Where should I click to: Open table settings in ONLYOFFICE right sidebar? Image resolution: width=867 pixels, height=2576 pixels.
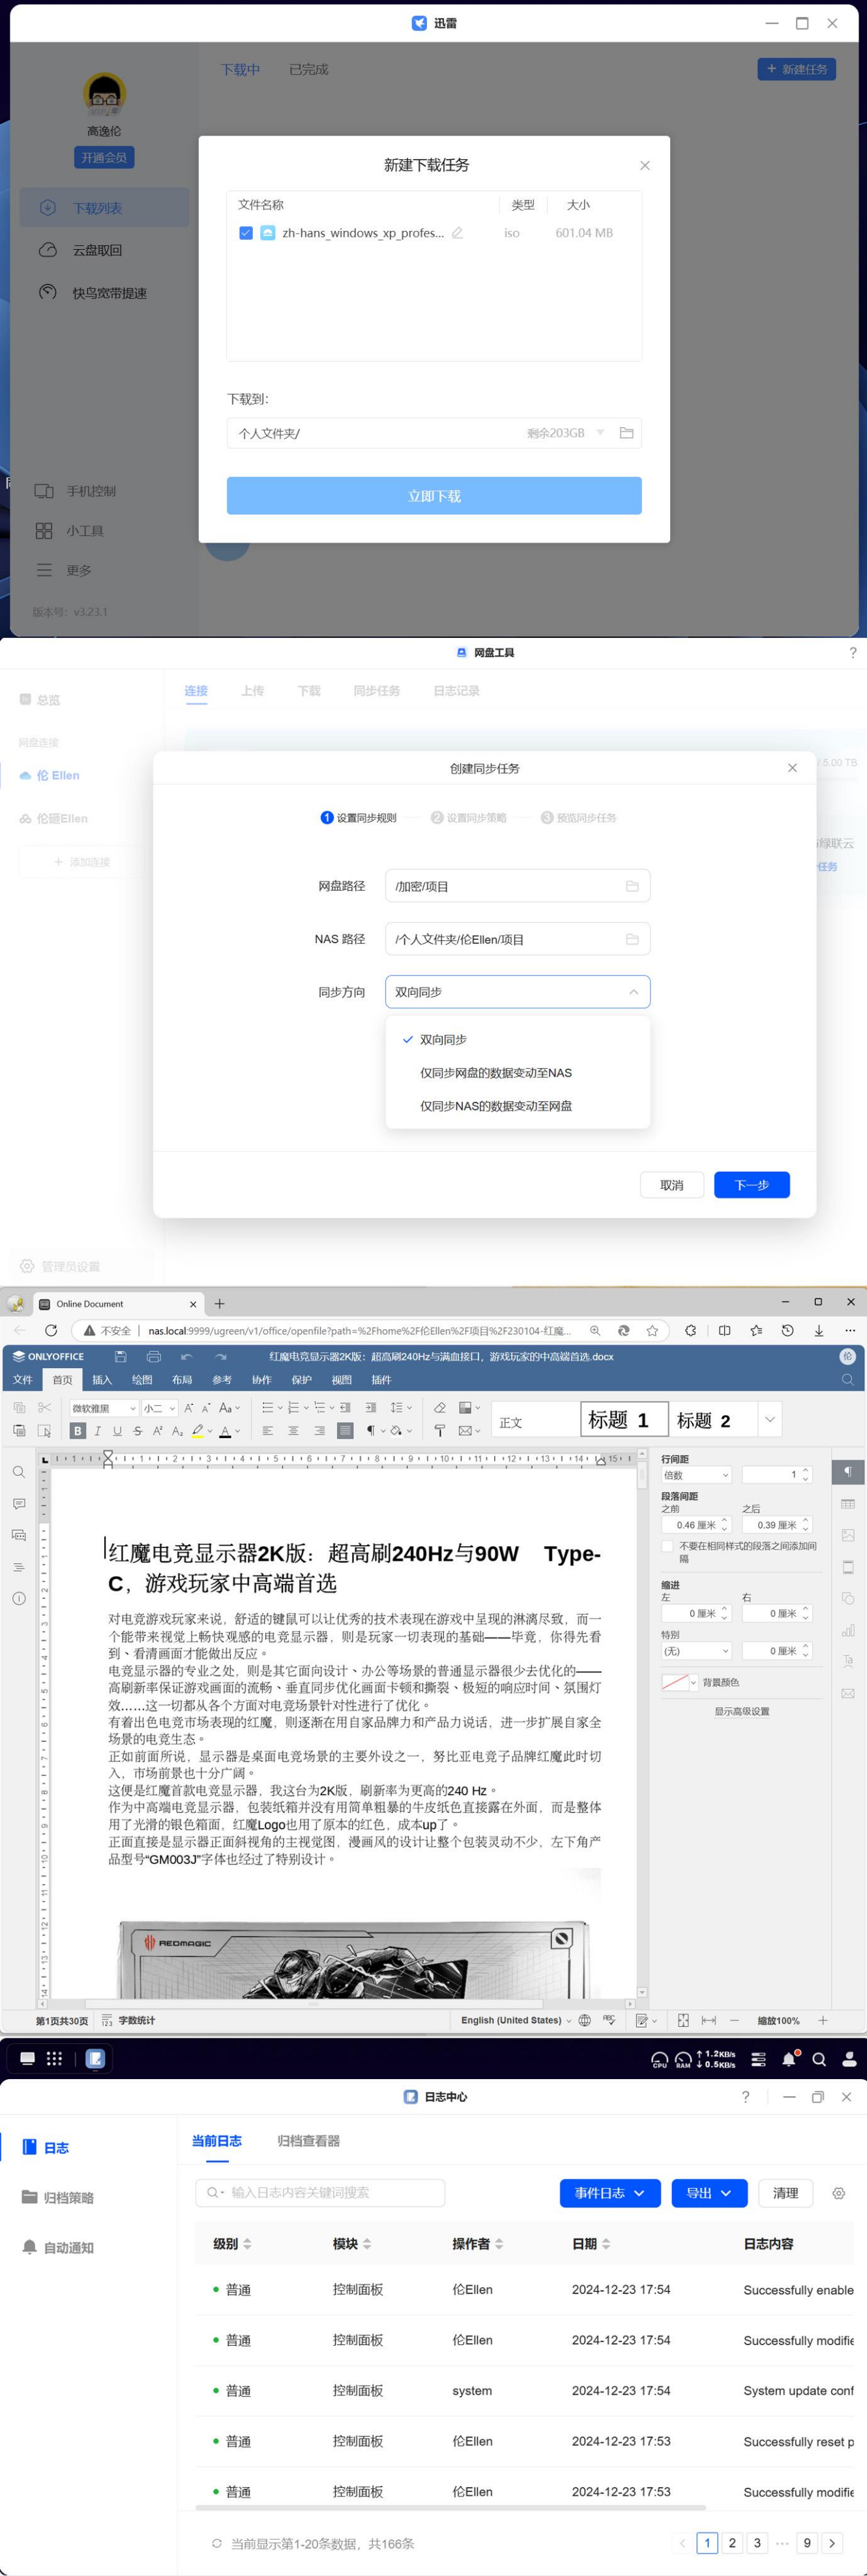[x=848, y=1504]
